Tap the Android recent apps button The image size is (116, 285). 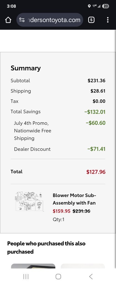[x=26, y=277]
